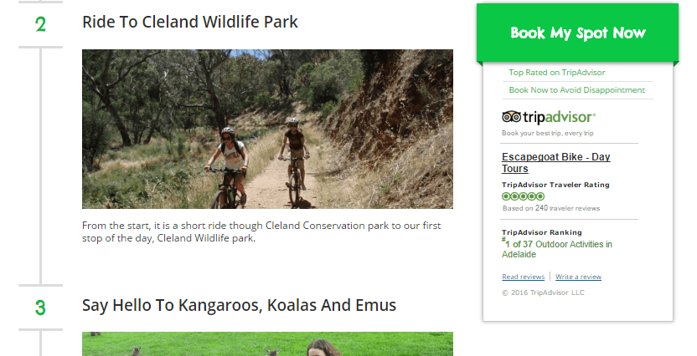697x356 pixels.
Task: Click the Book your best trip tagline
Action: [547, 134]
